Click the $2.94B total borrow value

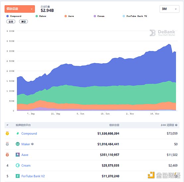pyautogui.click(x=47, y=10)
